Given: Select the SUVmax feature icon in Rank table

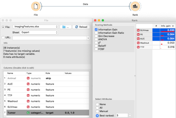Looking at the screenshot, I should 138,30.
